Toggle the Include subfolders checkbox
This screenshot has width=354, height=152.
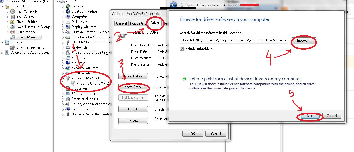[182, 49]
